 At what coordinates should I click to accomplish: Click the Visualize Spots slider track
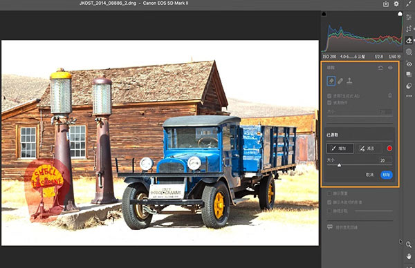click(x=373, y=211)
